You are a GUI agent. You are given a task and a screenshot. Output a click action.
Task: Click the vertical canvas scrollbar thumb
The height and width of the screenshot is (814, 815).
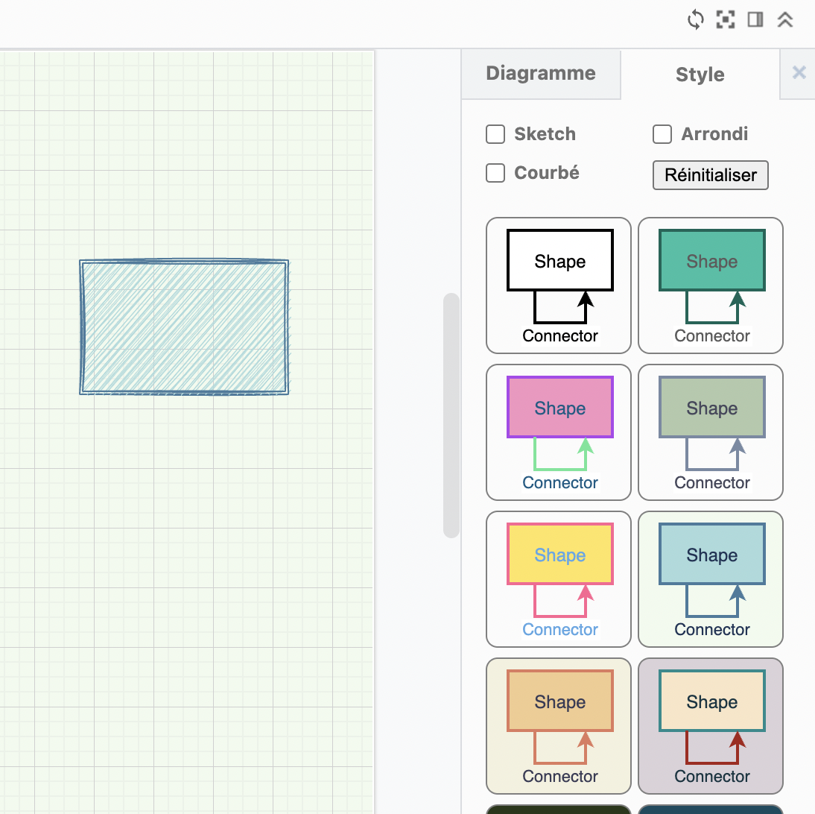tap(451, 416)
